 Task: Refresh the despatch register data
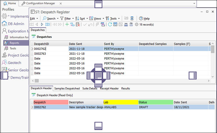point(110,24)
